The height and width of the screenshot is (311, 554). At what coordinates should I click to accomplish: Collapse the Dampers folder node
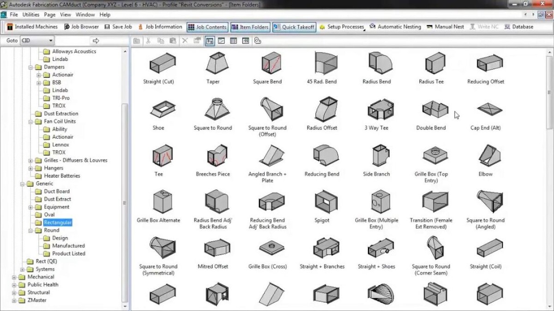[31, 67]
